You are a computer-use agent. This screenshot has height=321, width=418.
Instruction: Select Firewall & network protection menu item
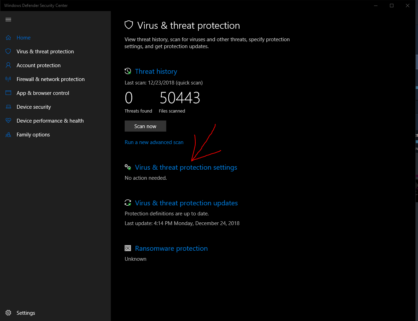[x=51, y=79]
